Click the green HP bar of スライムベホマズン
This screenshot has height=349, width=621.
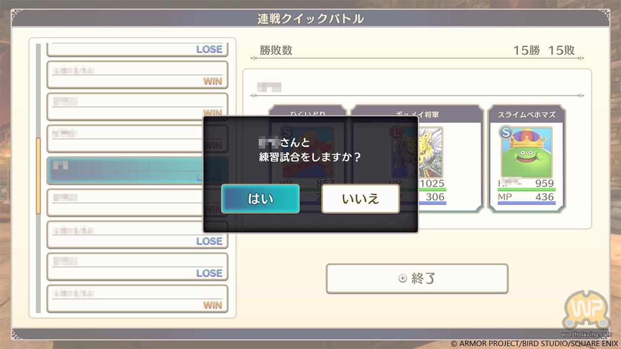[x=527, y=190]
